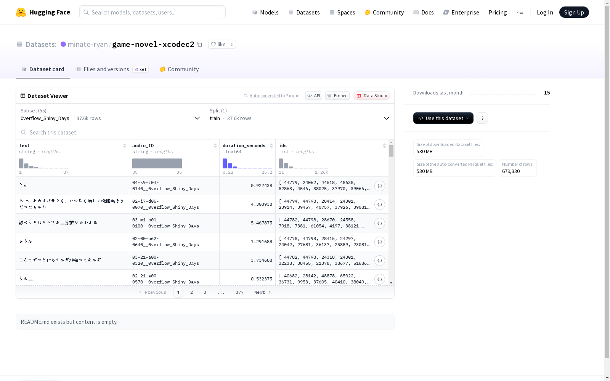Expand the JSON cell of the 5.467875 row
610x381 pixels.
[379, 223]
